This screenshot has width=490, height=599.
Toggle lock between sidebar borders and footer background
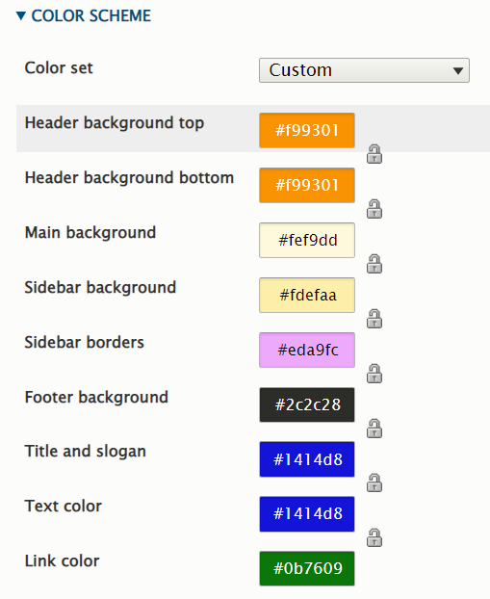pos(374,374)
